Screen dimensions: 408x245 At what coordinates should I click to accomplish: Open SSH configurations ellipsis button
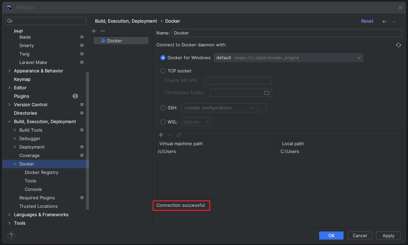pos(263,108)
